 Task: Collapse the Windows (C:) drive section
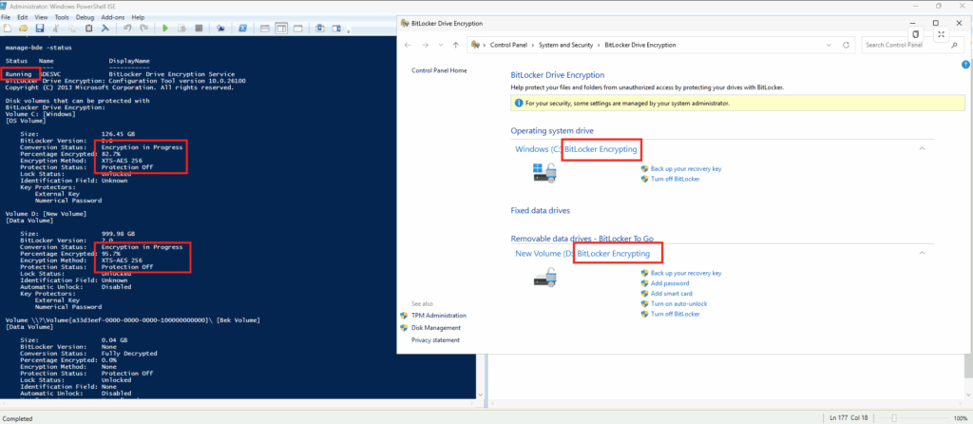point(921,149)
